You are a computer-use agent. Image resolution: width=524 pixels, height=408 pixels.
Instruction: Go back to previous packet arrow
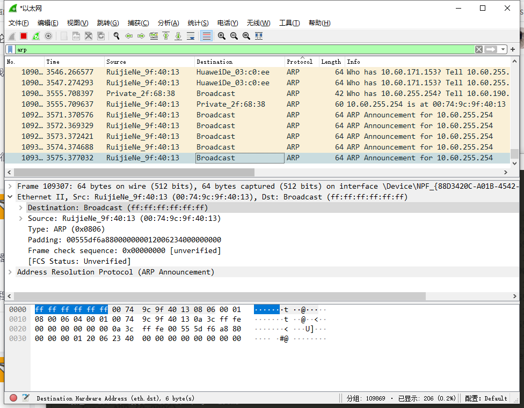129,36
